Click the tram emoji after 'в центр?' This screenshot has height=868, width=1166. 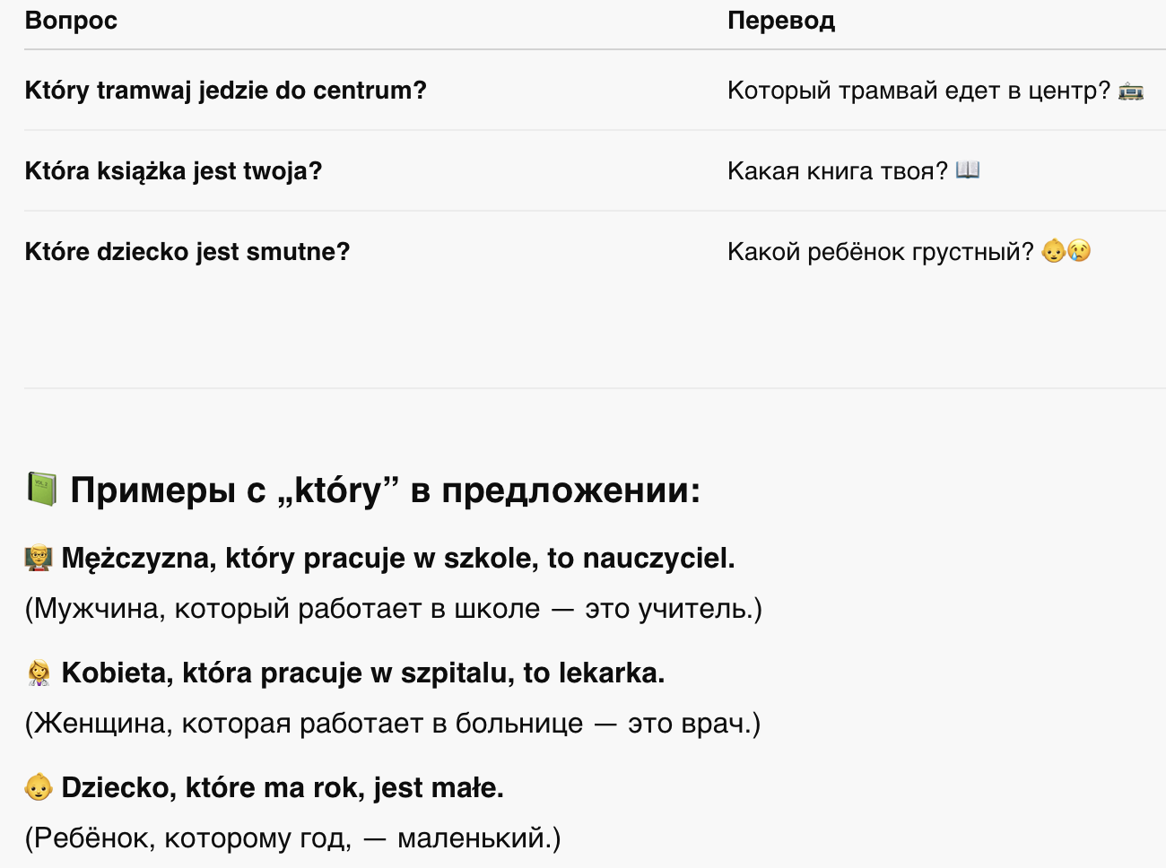point(1131,91)
